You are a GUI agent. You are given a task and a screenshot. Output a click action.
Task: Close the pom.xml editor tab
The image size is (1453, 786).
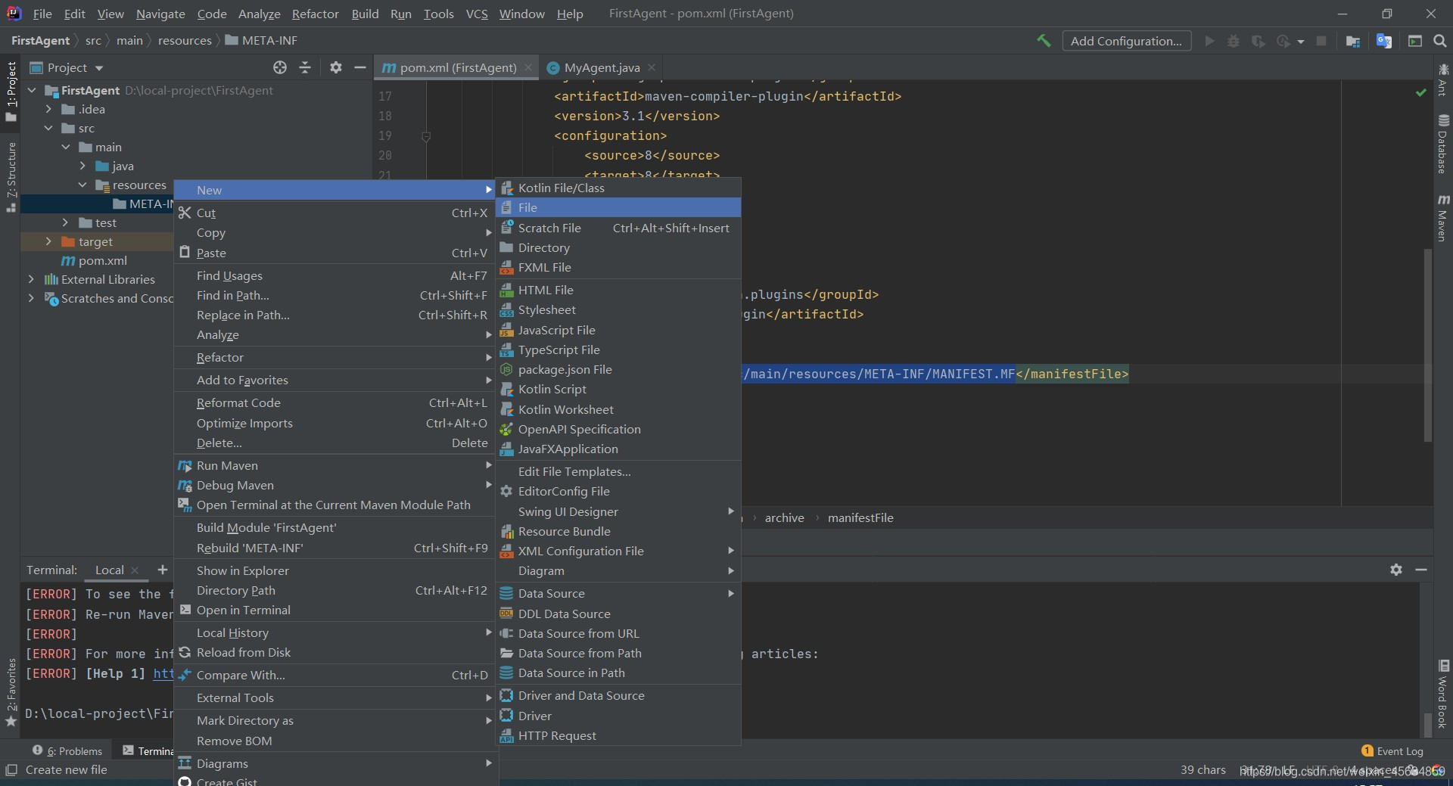pos(528,67)
